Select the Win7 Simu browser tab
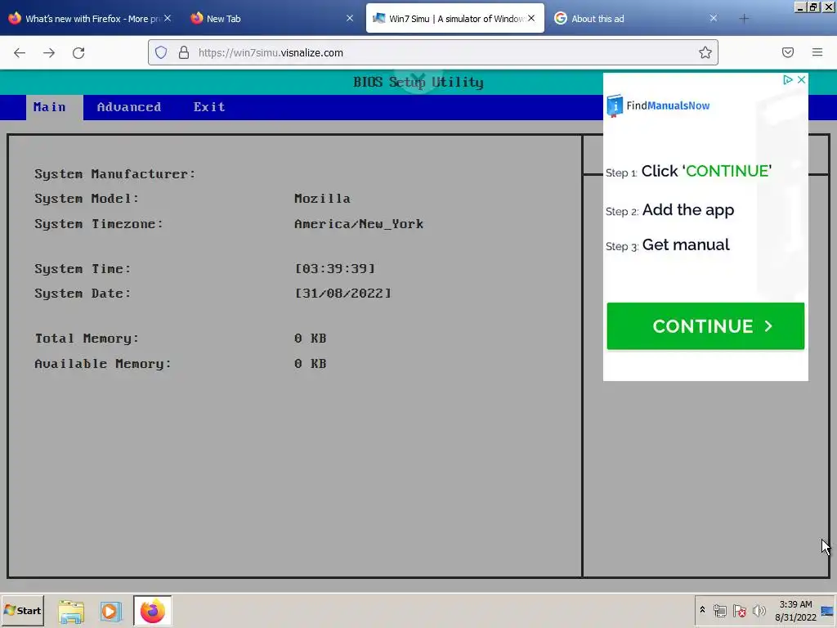Screen dimensions: 837x628 [454, 19]
